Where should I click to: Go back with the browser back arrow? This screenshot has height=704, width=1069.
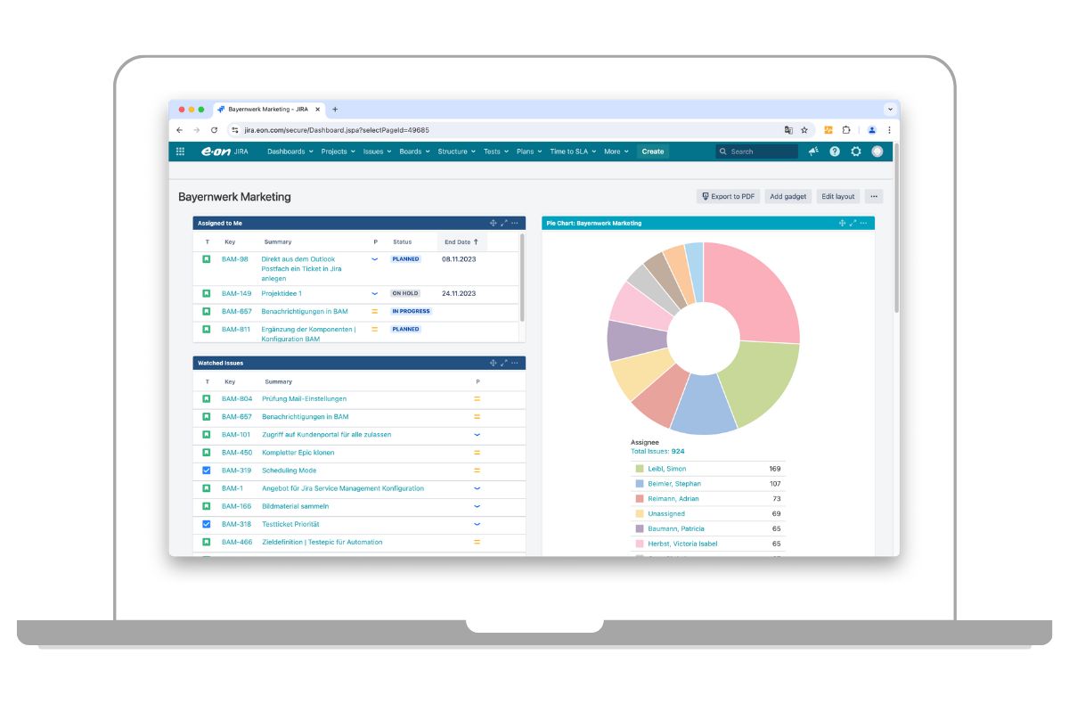(180, 130)
